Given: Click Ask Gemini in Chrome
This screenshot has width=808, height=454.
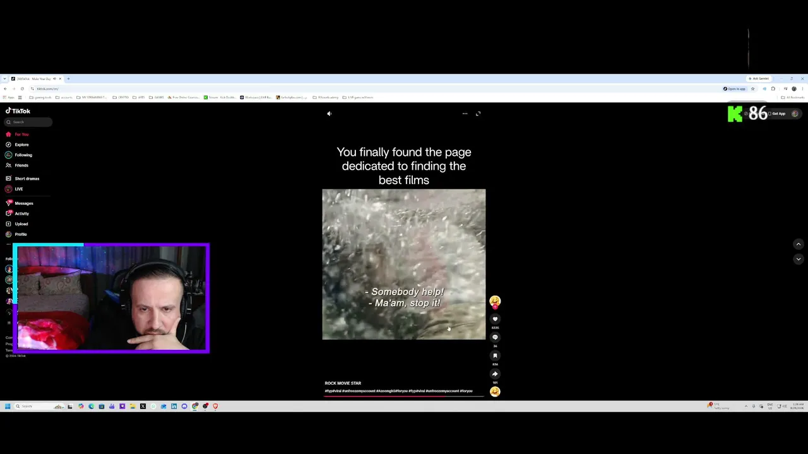Looking at the screenshot, I should coord(758,79).
